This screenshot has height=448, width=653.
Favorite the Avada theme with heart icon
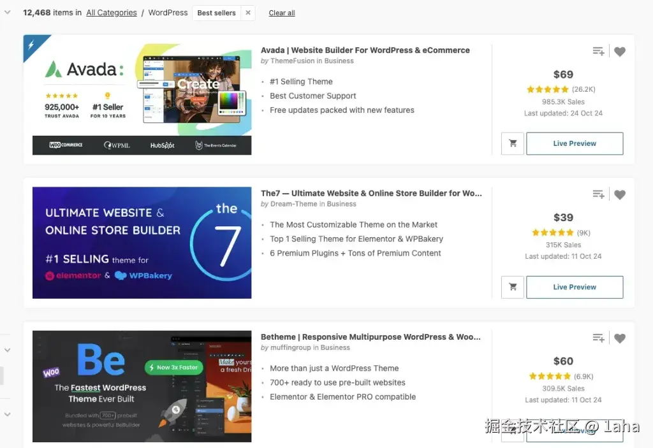pos(620,52)
